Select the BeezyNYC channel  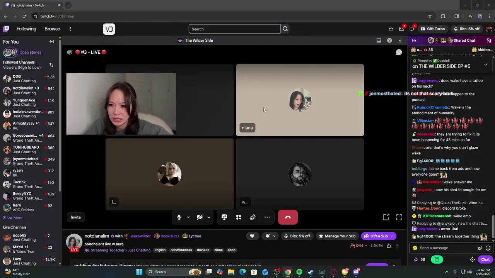click(30, 196)
